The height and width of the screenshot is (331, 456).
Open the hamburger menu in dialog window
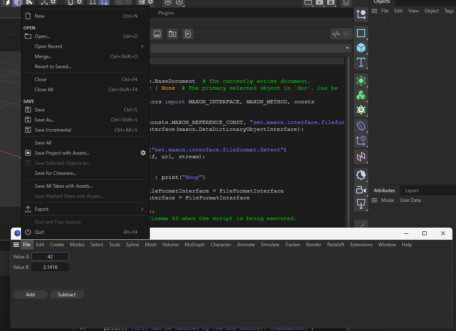point(16,245)
